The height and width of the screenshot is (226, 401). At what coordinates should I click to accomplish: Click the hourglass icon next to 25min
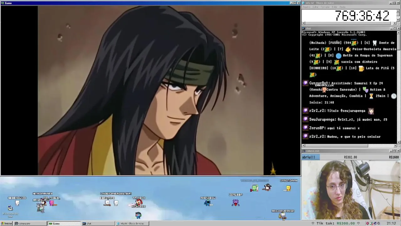coord(371,96)
